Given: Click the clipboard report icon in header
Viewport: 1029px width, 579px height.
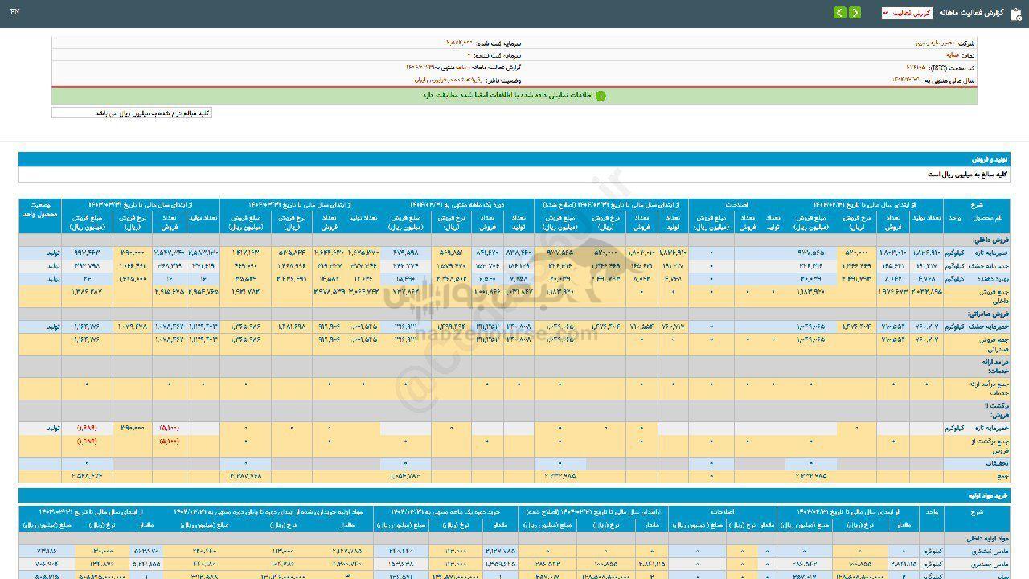Looking at the screenshot, I should pyautogui.click(x=1015, y=14).
